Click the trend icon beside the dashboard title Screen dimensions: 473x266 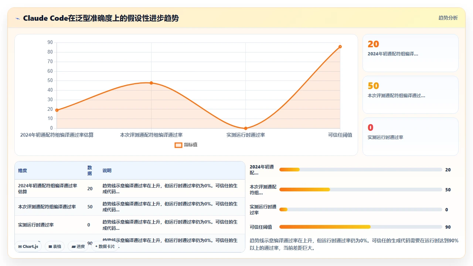click(x=17, y=18)
